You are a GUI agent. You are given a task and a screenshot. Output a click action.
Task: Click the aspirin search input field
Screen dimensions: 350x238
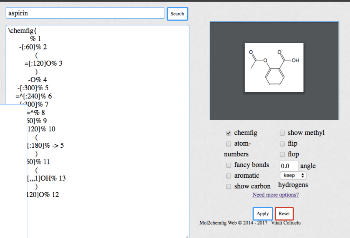[x=86, y=13]
